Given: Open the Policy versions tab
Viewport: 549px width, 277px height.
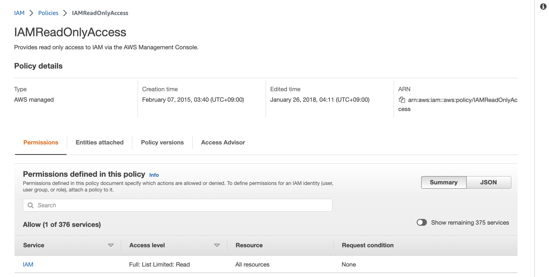Looking at the screenshot, I should click(x=162, y=142).
